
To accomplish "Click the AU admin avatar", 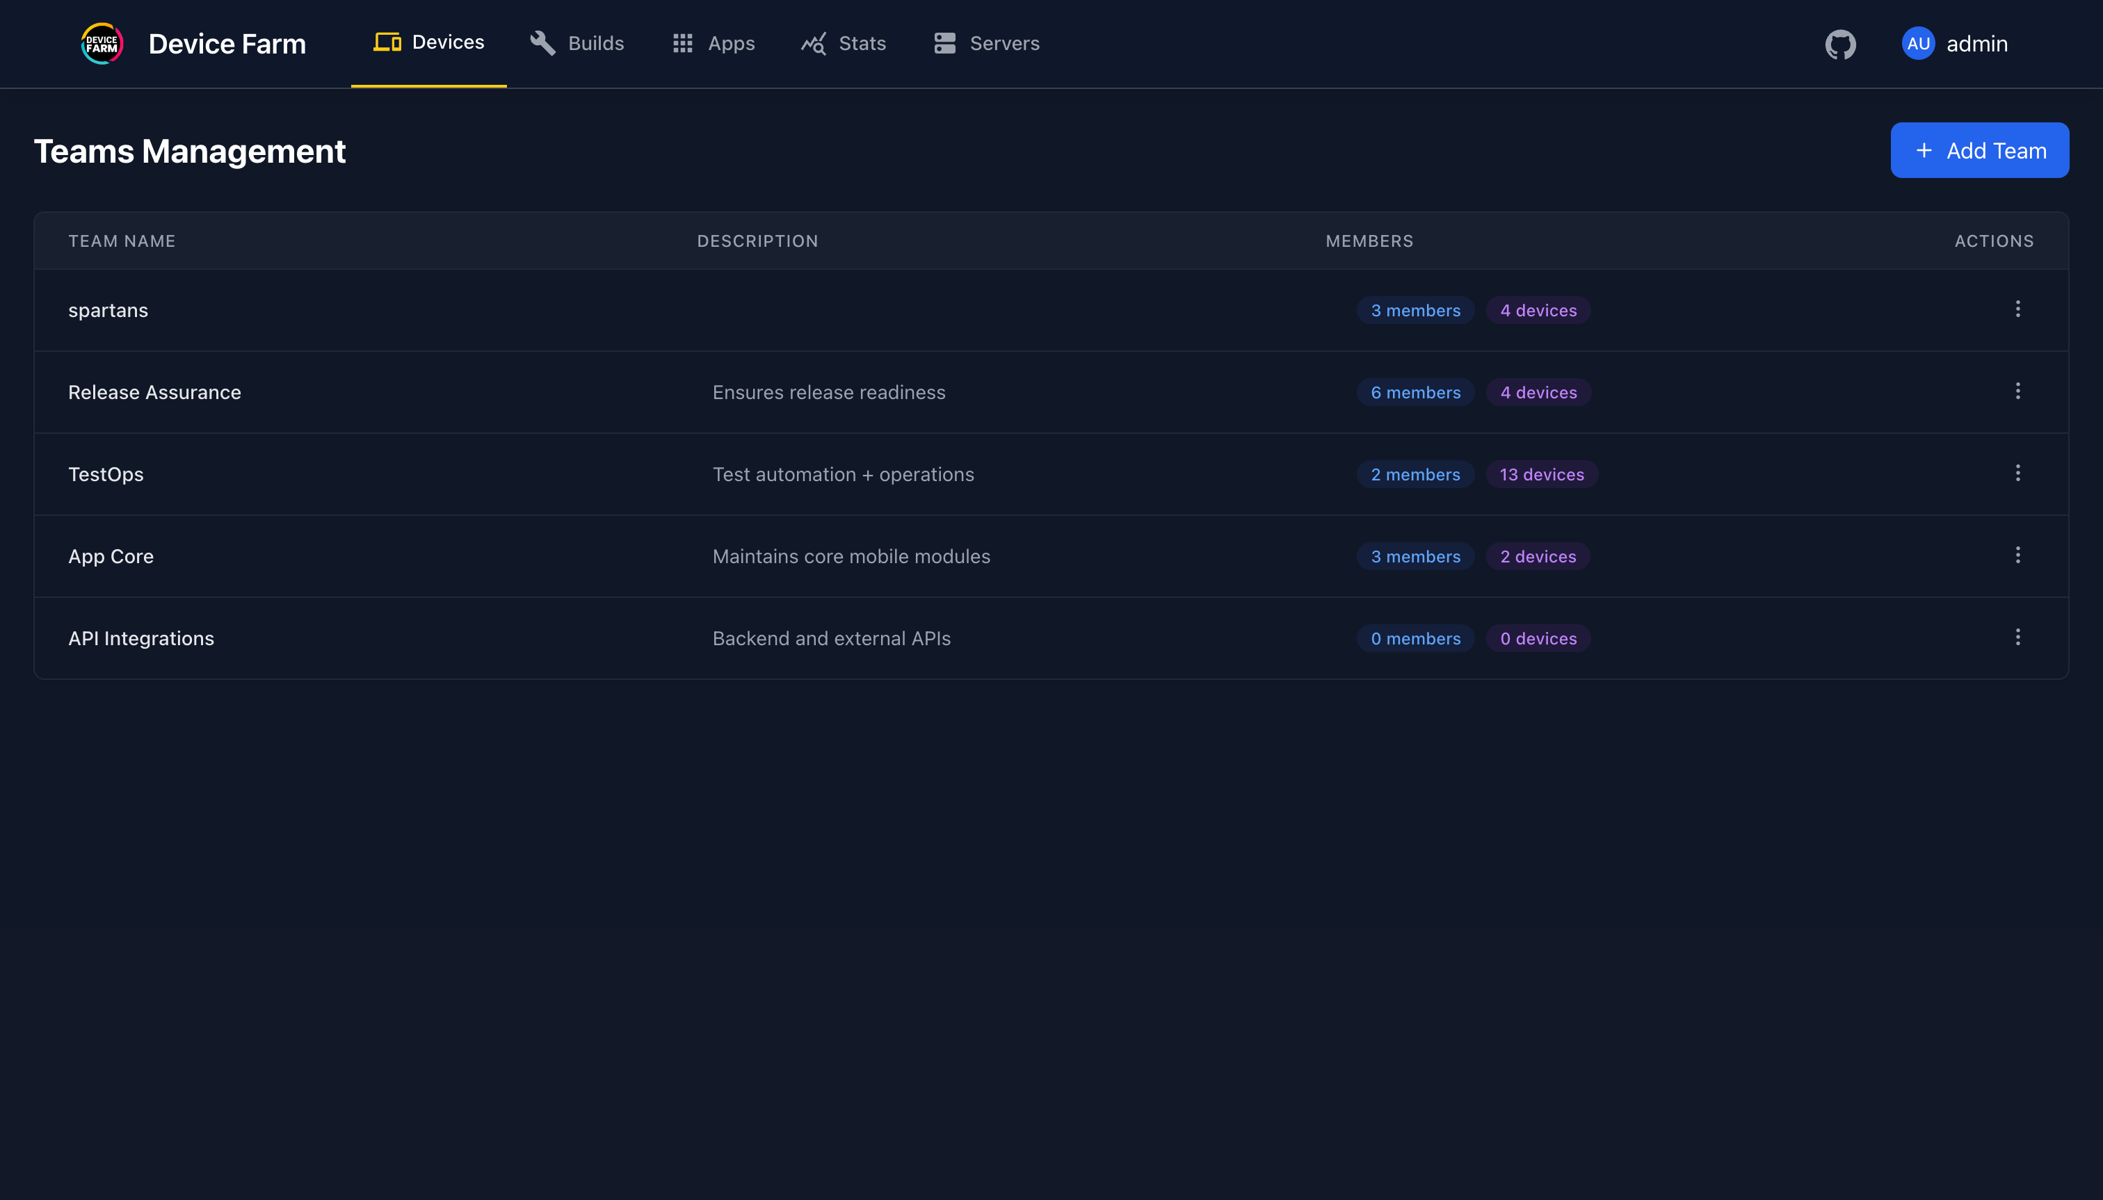I will pyautogui.click(x=1917, y=44).
